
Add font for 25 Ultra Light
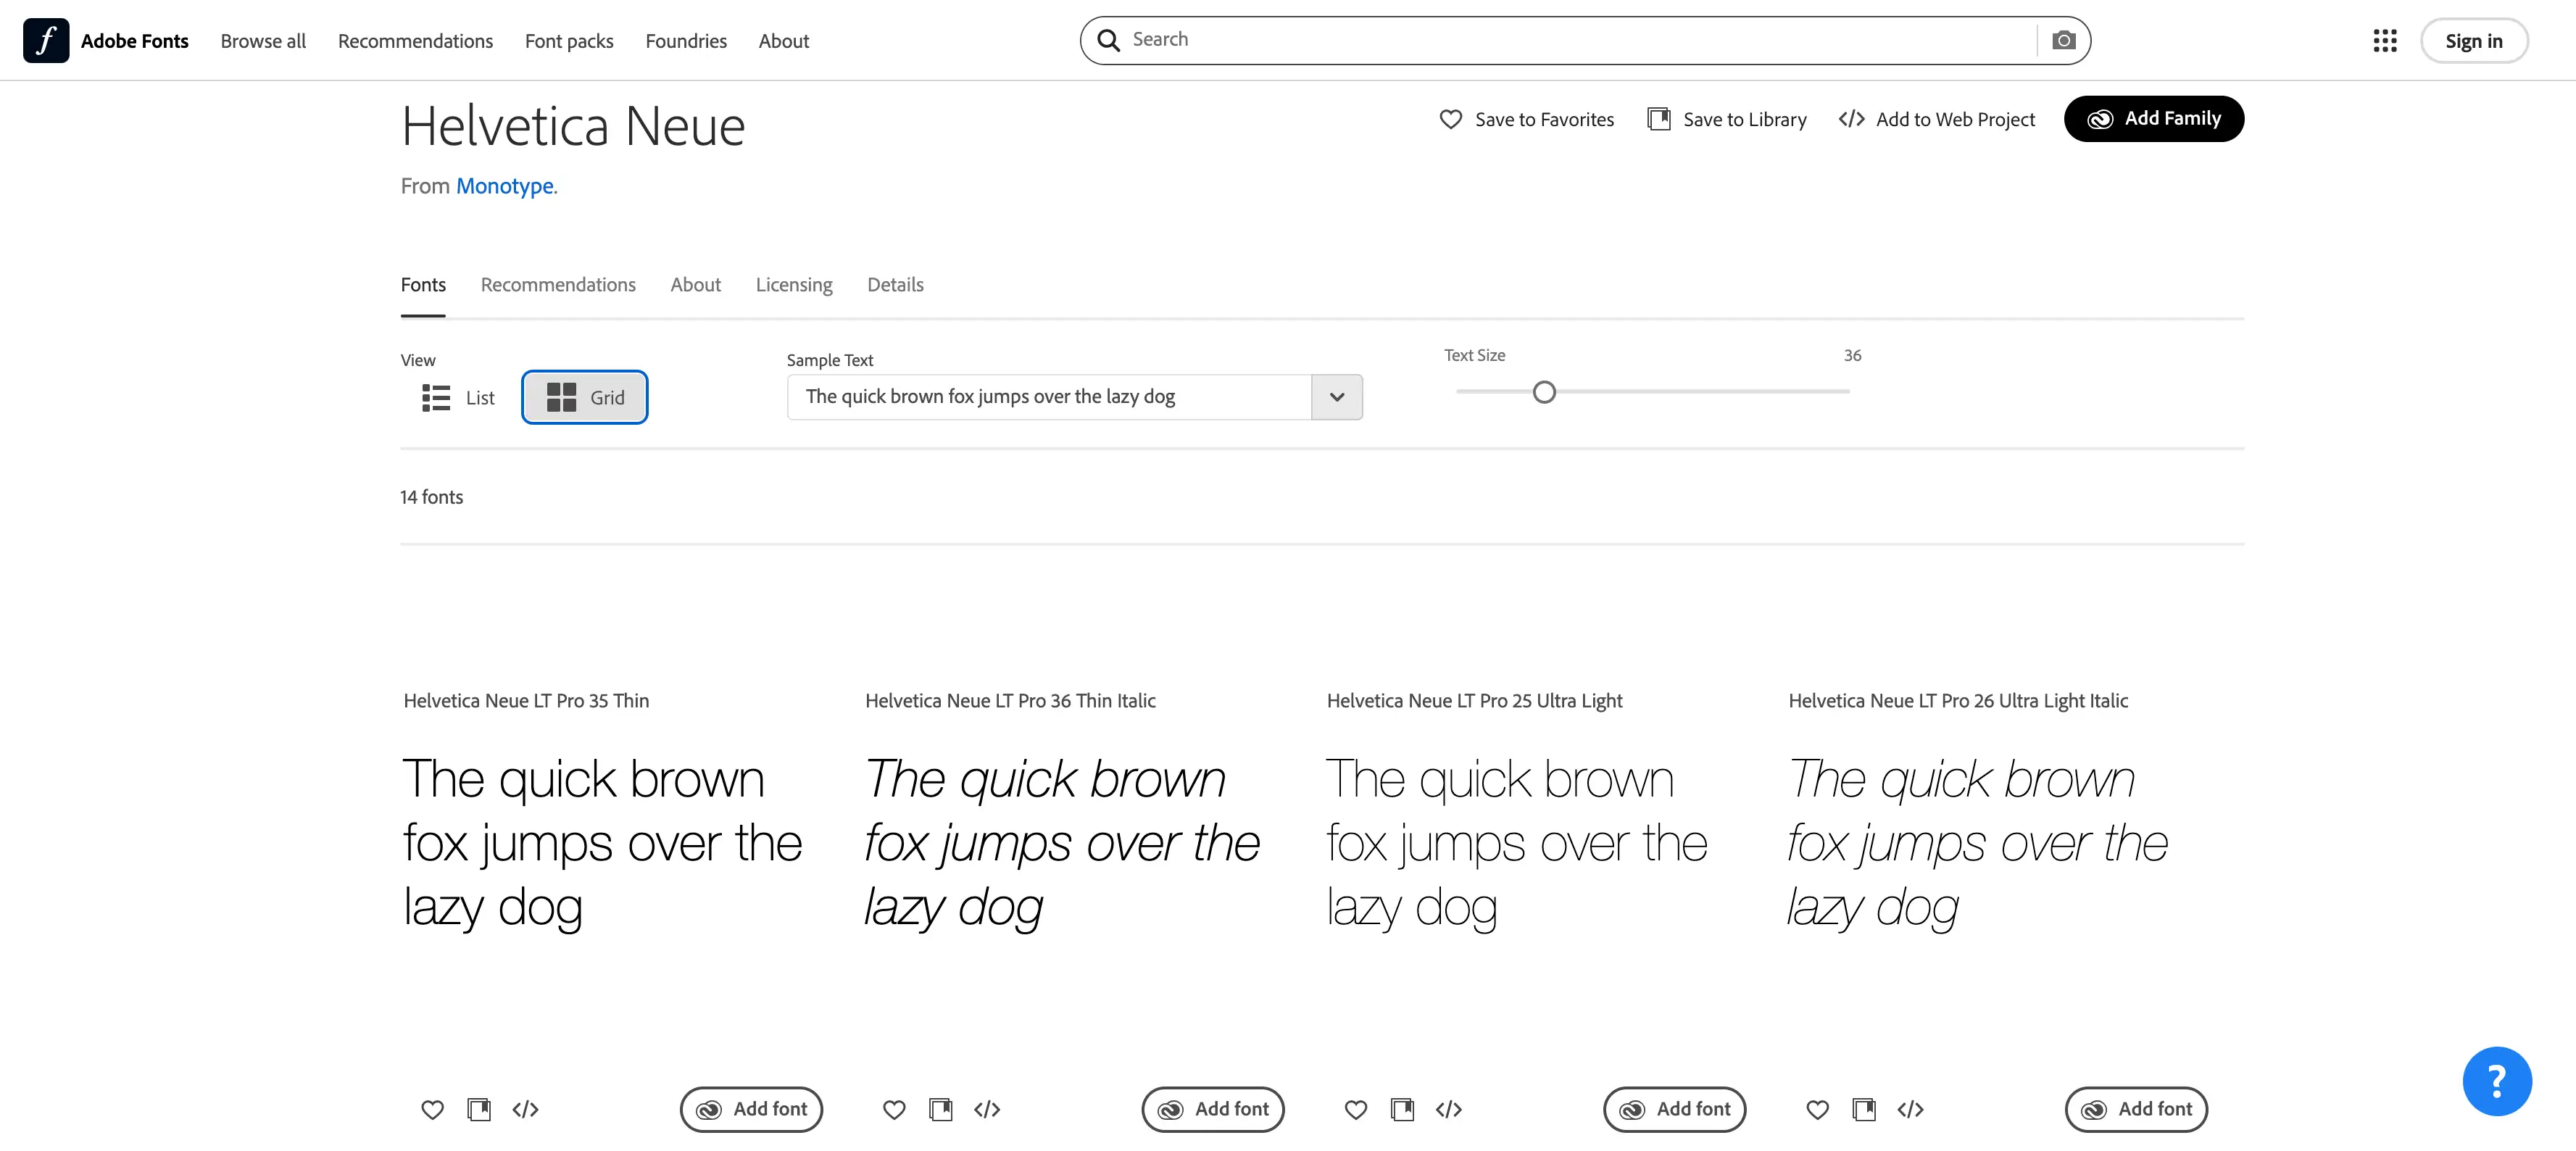tap(1675, 1109)
